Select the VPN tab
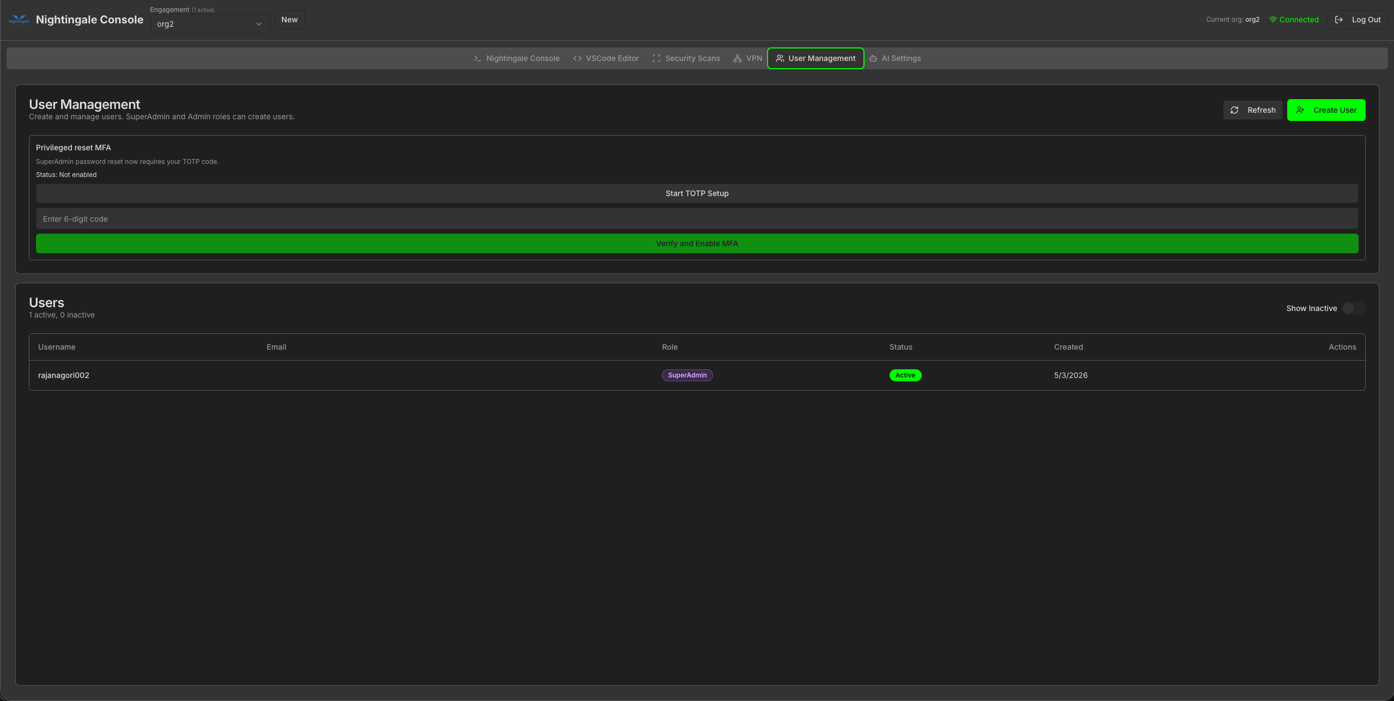This screenshot has height=701, width=1394. coord(747,58)
